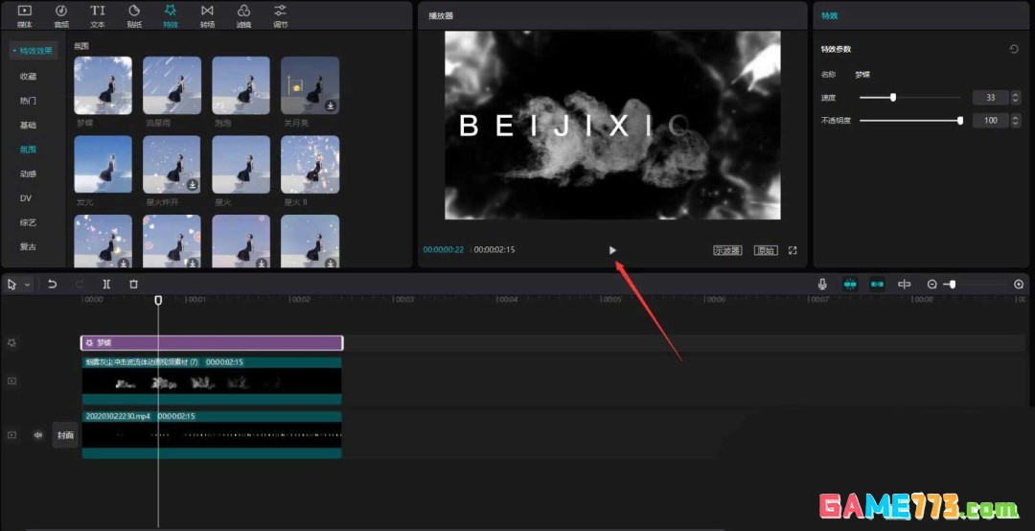Screen dimensions: 1035x531
Task: Delete the selected clip
Action: pos(133,284)
